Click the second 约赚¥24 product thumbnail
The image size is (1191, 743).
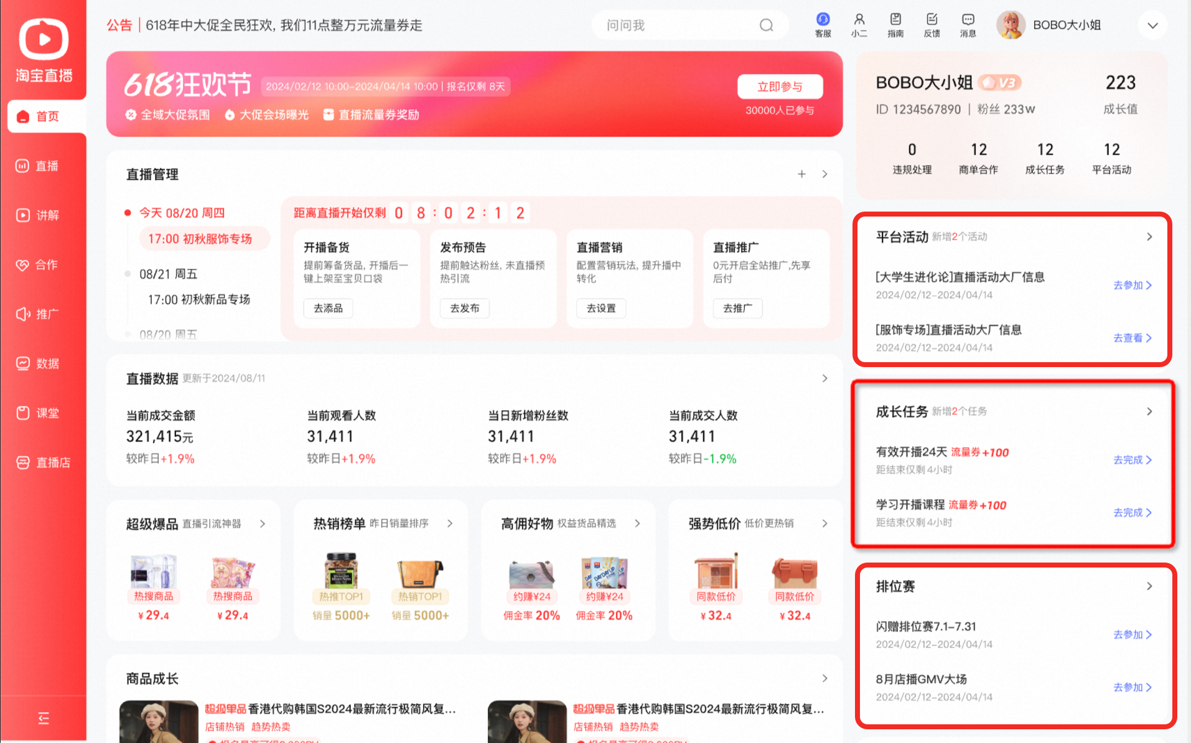tap(604, 572)
